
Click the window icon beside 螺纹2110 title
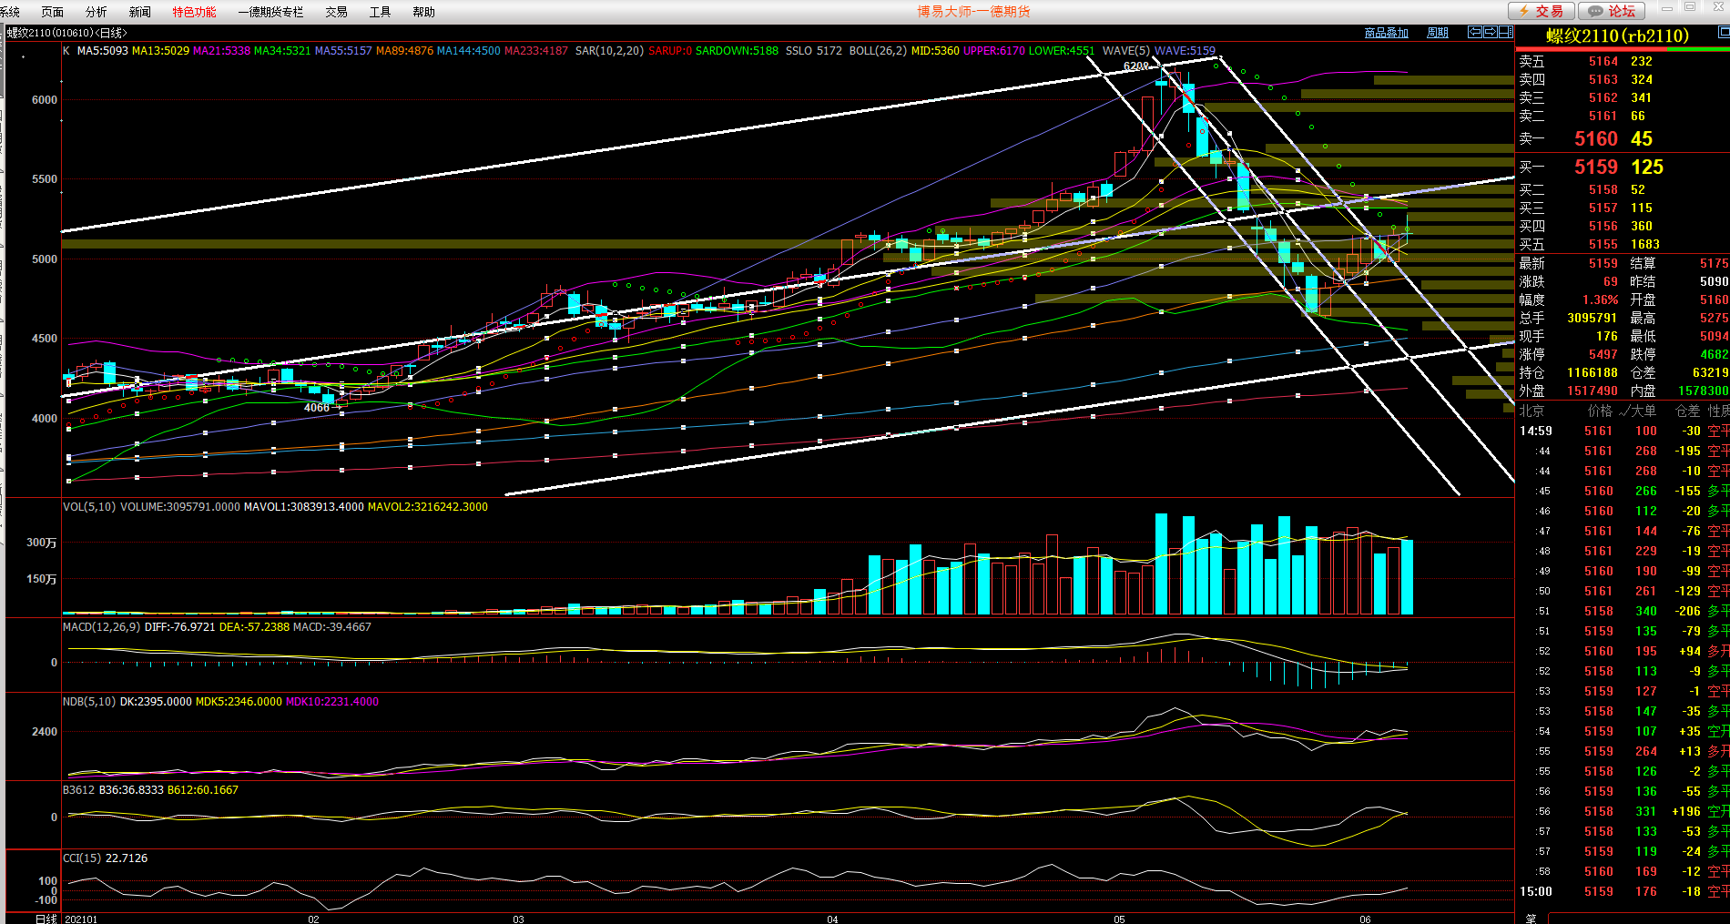point(1723,32)
